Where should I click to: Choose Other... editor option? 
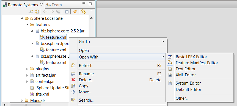[x=200, y=98]
